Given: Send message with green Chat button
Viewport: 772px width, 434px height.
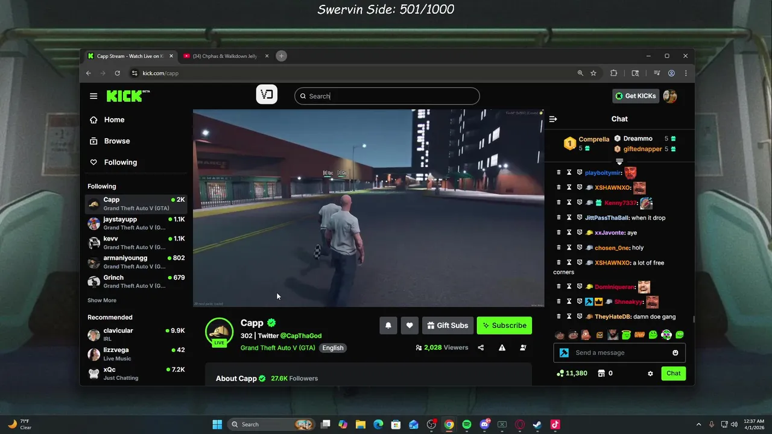Looking at the screenshot, I should coord(673,373).
